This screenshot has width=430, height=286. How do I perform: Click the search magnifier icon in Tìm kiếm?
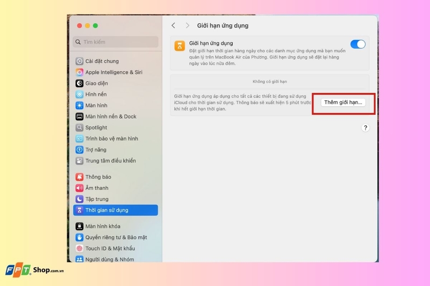point(78,42)
